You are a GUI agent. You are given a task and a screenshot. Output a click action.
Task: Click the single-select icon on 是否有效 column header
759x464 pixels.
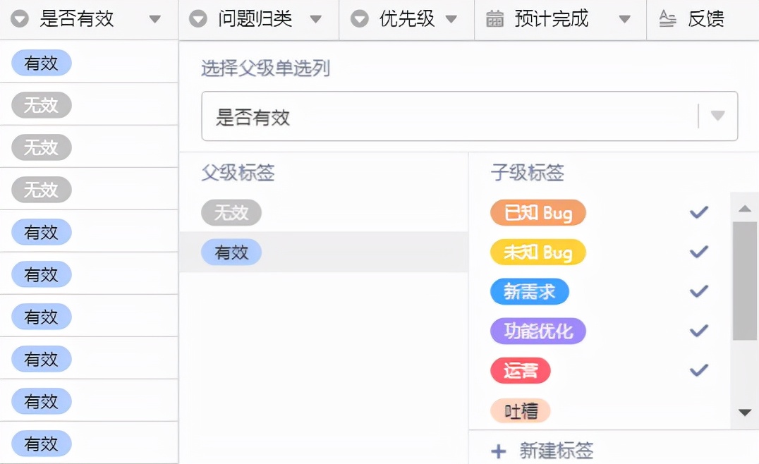coord(19,18)
